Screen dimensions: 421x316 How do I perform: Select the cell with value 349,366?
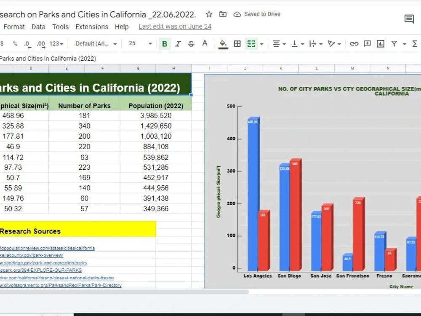point(156,209)
